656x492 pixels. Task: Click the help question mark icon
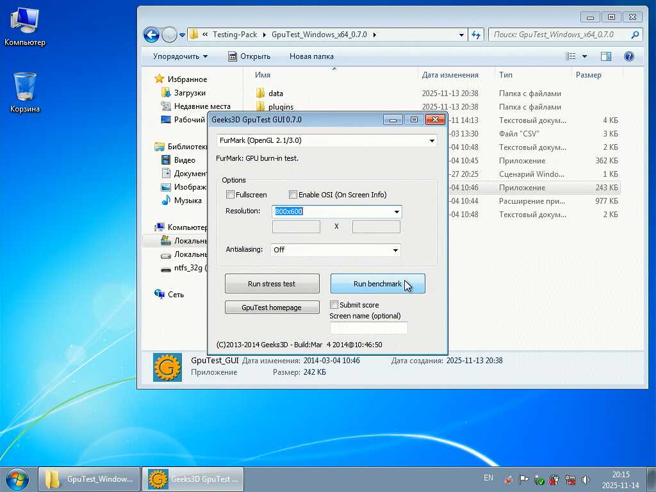pos(628,56)
